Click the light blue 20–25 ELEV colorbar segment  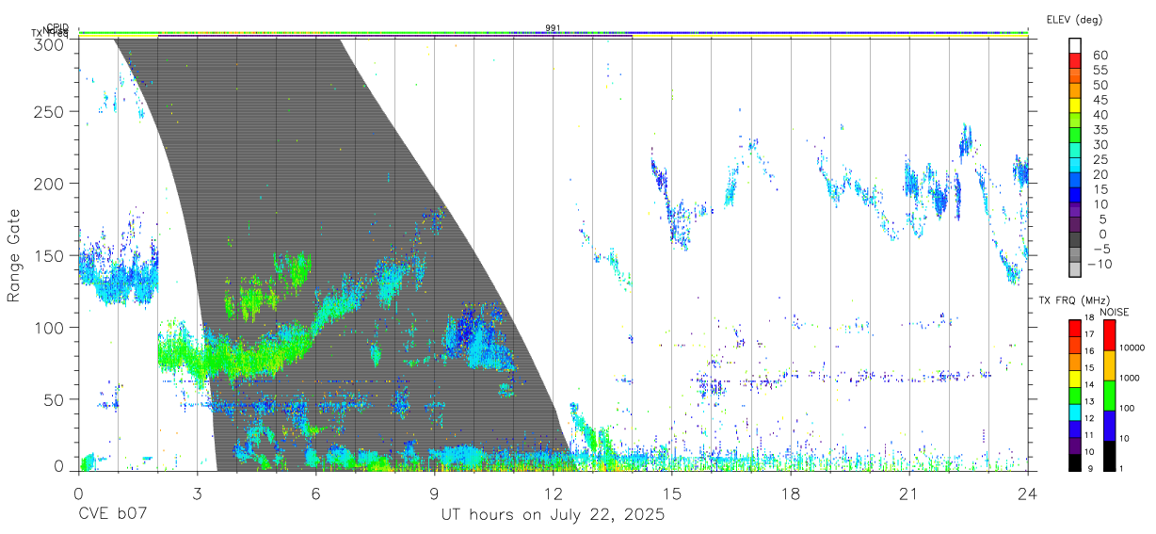1075,166
